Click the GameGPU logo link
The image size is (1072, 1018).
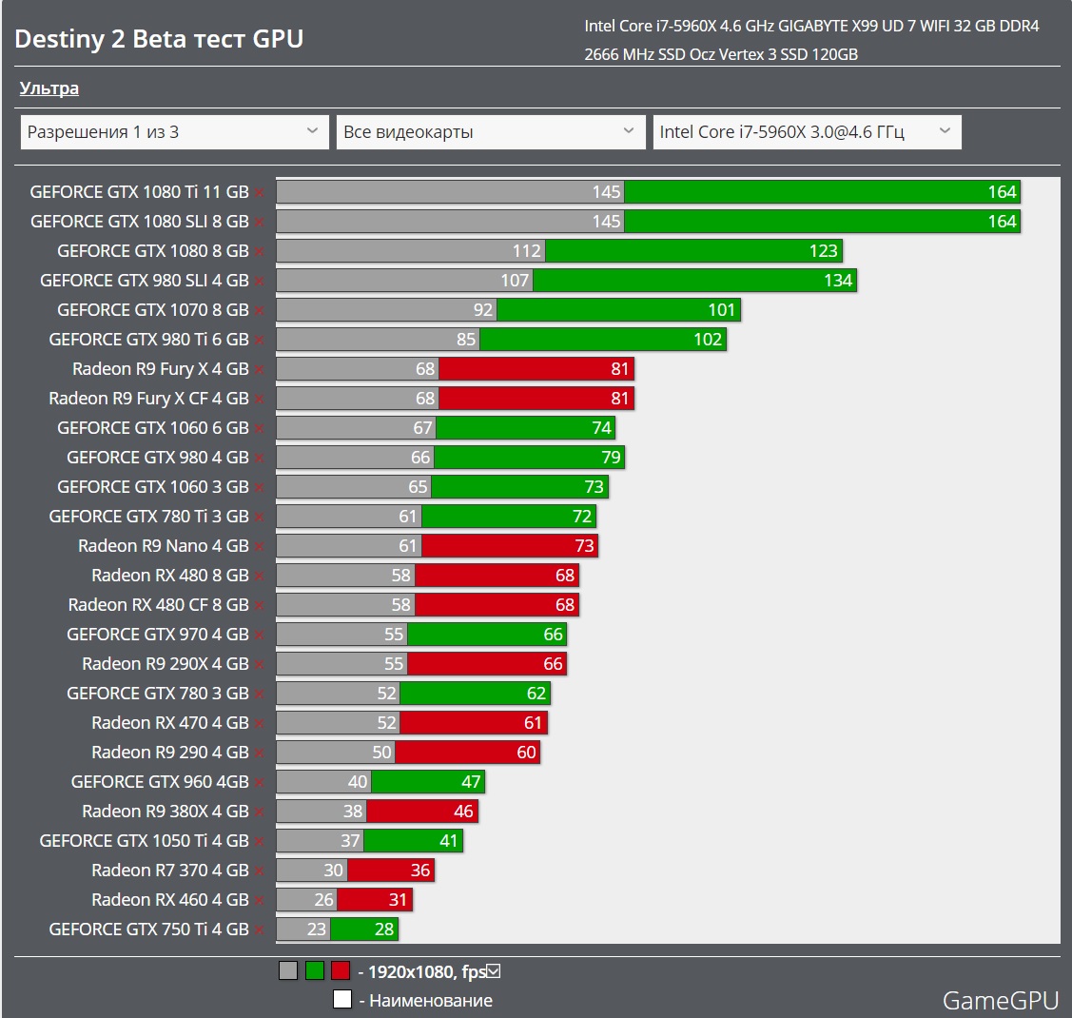point(1000,1000)
